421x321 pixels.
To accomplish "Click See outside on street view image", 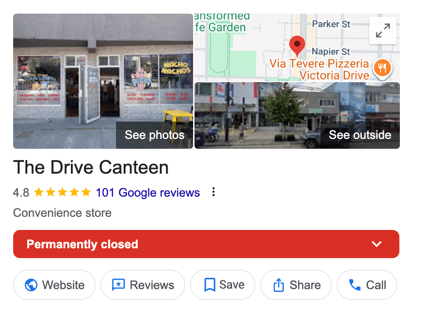I will tap(360, 135).
